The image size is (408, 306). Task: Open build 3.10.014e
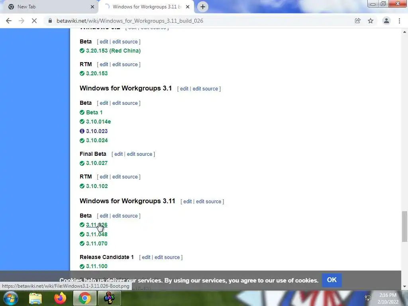(98, 122)
